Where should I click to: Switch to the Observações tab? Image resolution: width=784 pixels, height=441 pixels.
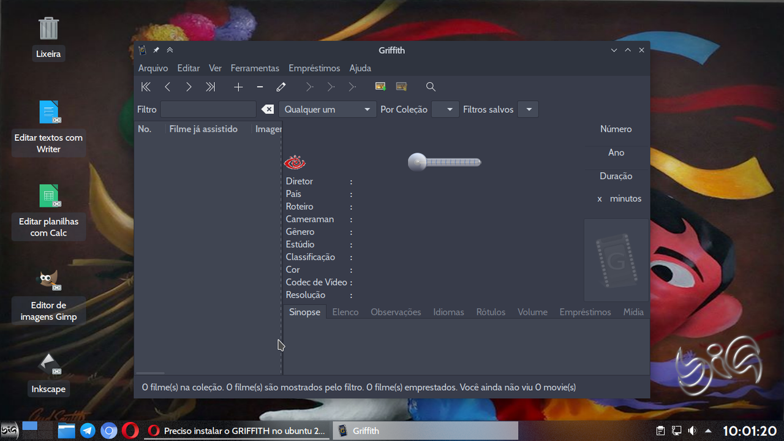(396, 312)
